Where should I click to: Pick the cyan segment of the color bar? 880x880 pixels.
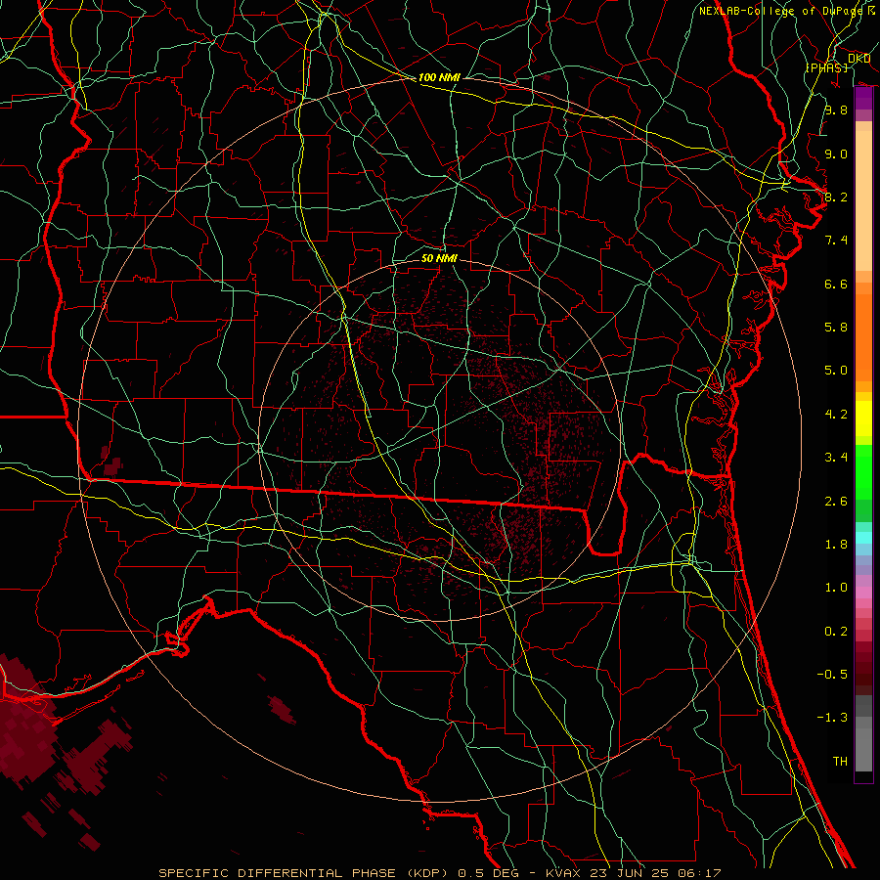[x=863, y=538]
